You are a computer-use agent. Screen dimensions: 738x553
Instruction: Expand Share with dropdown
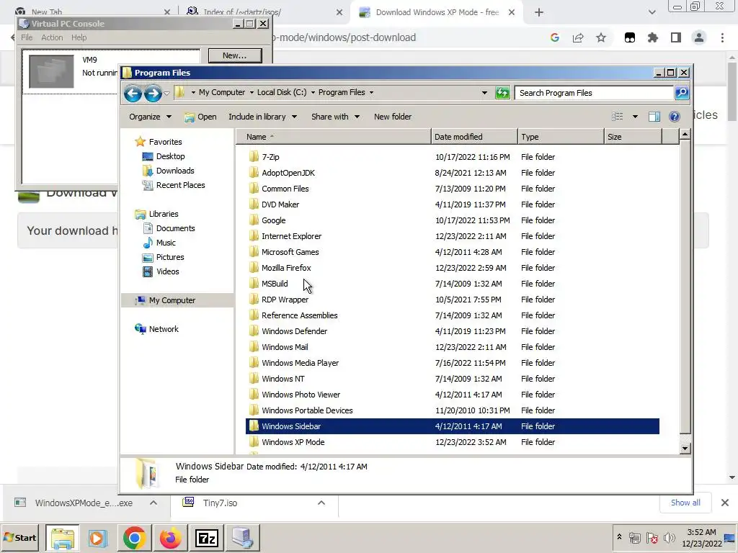click(x=335, y=117)
